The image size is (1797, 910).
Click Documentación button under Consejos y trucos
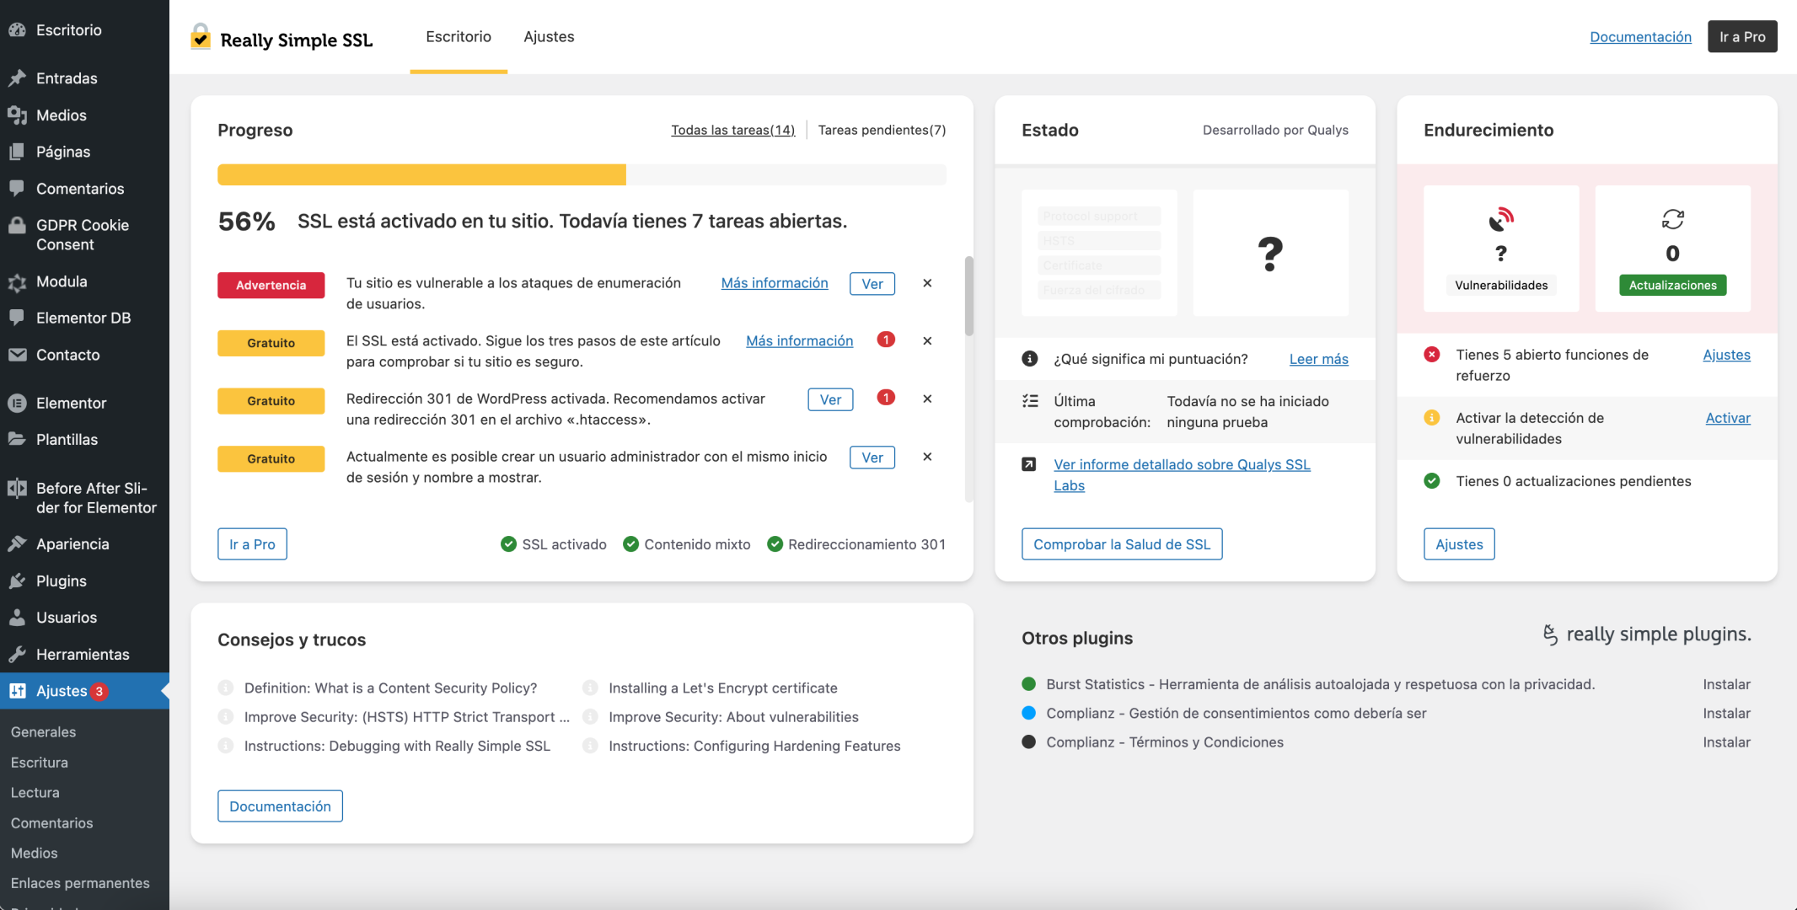(x=280, y=806)
